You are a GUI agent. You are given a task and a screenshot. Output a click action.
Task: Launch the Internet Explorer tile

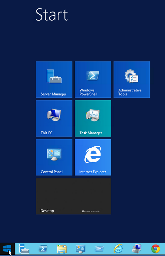(93, 157)
